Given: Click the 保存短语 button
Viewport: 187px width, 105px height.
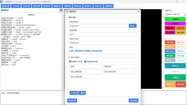Looking at the screenshot, I should pos(180,55).
